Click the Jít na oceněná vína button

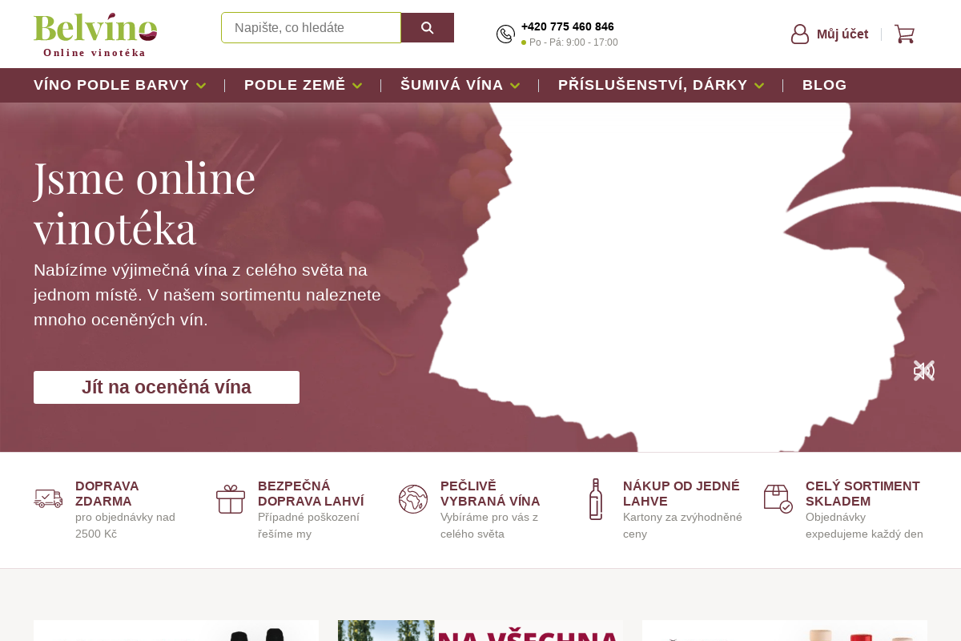tap(167, 387)
